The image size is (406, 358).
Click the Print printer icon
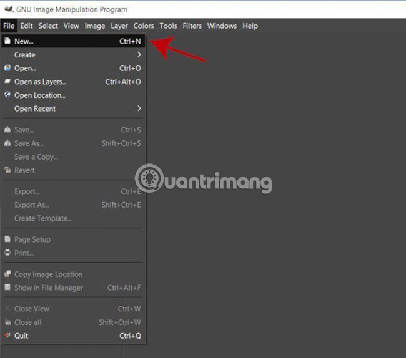click(7, 252)
